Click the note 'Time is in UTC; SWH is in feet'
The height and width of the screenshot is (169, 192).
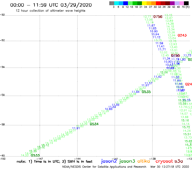click(54, 161)
